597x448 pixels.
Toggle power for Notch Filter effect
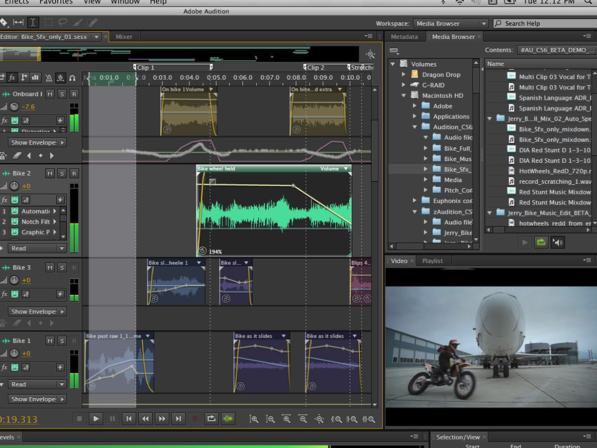click(x=15, y=222)
